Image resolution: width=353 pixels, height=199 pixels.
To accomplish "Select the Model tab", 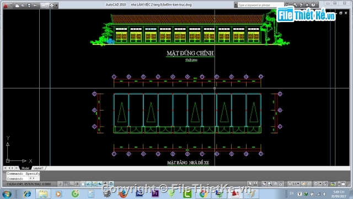I will (25, 168).
